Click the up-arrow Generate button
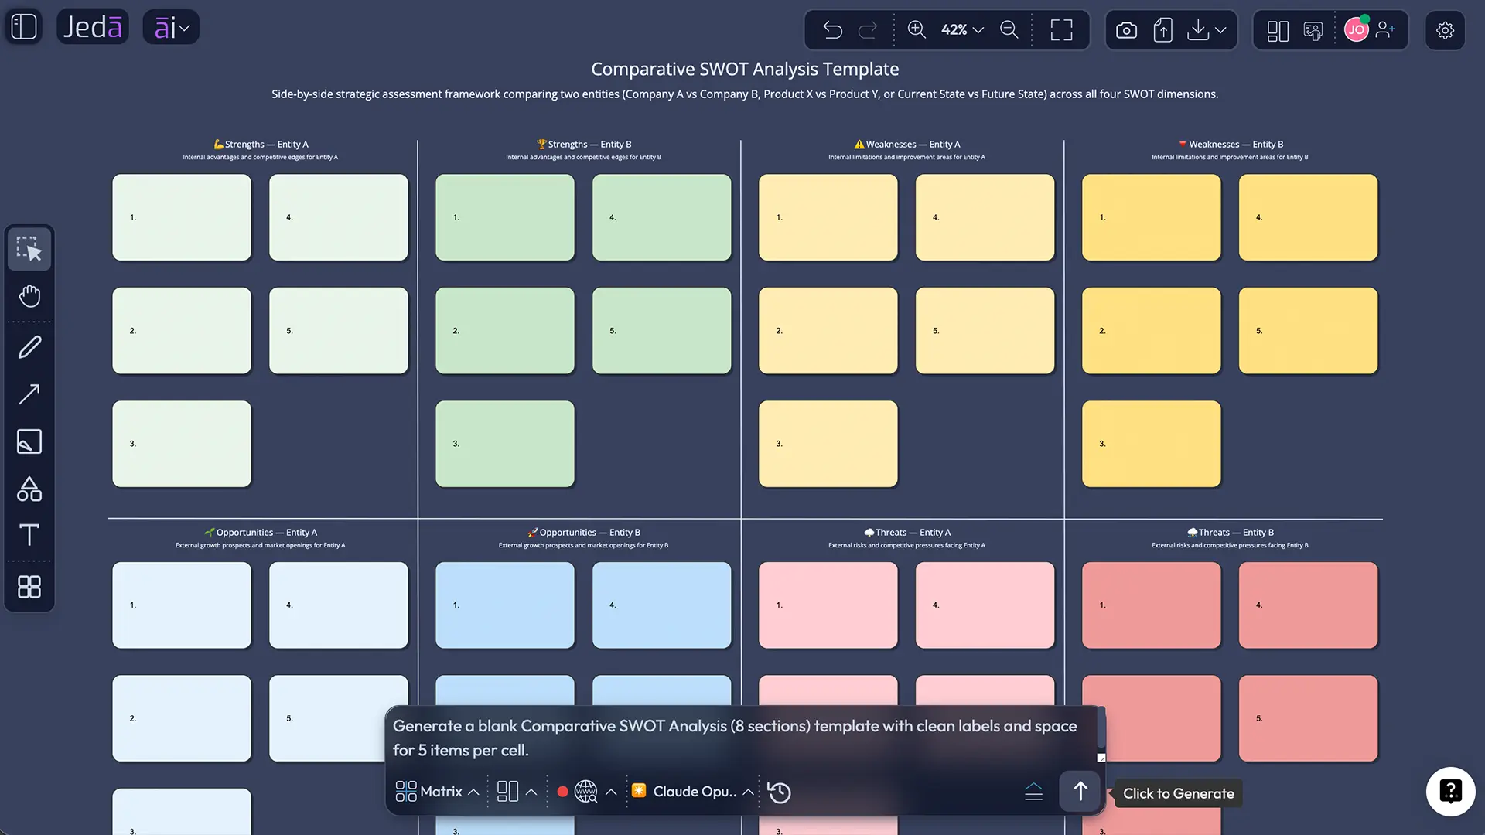 [1080, 791]
